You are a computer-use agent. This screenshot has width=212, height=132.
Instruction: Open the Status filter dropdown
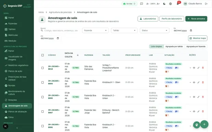pyautogui.click(x=155, y=30)
